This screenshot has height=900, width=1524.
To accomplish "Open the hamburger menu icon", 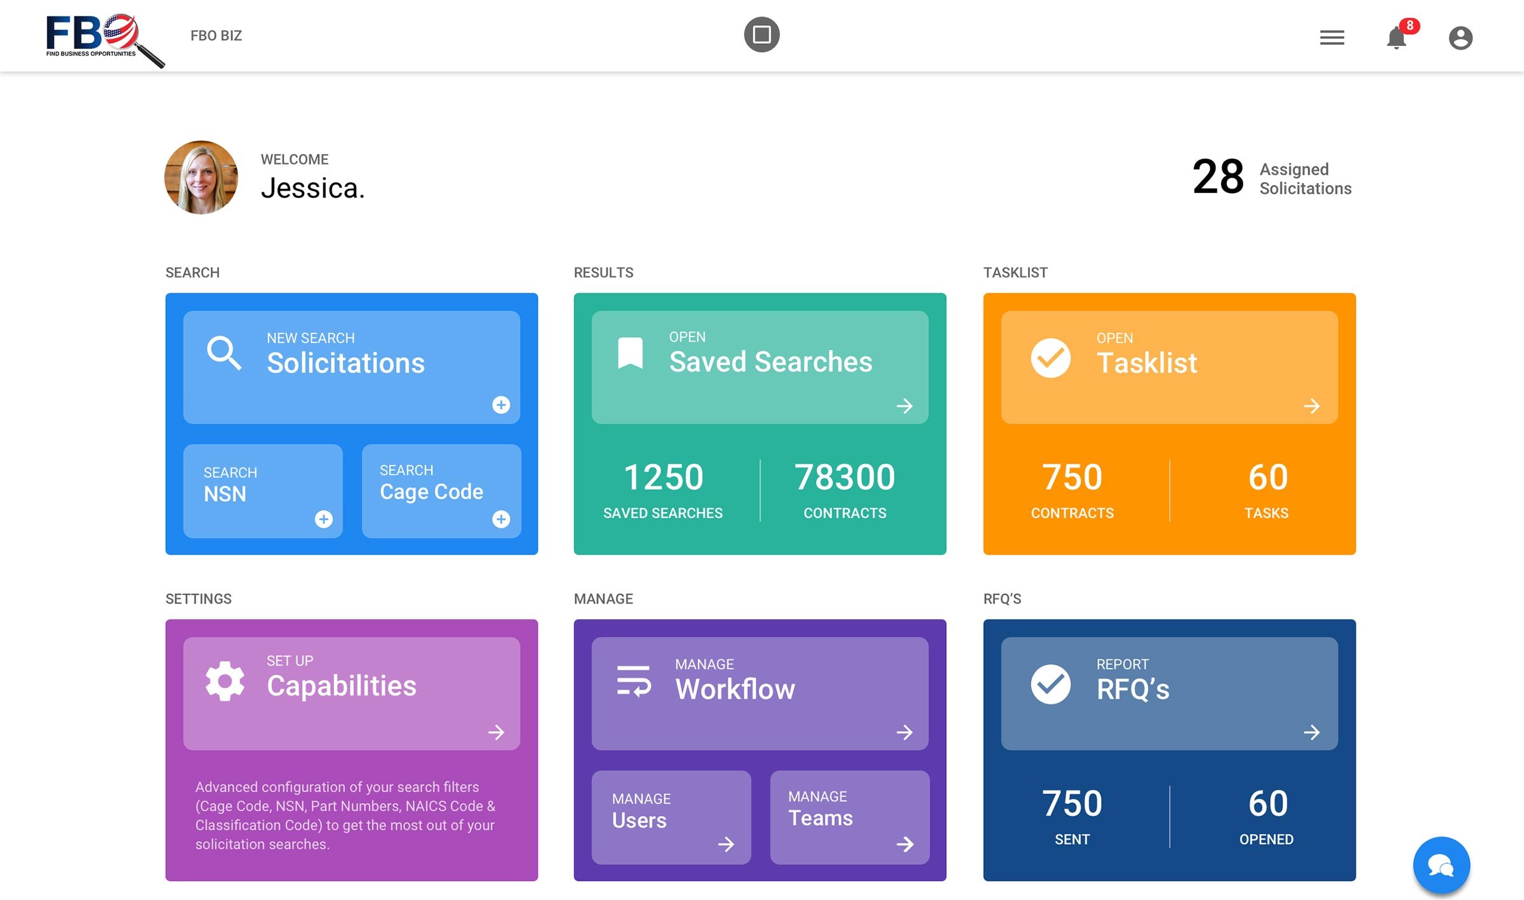I will (1332, 37).
